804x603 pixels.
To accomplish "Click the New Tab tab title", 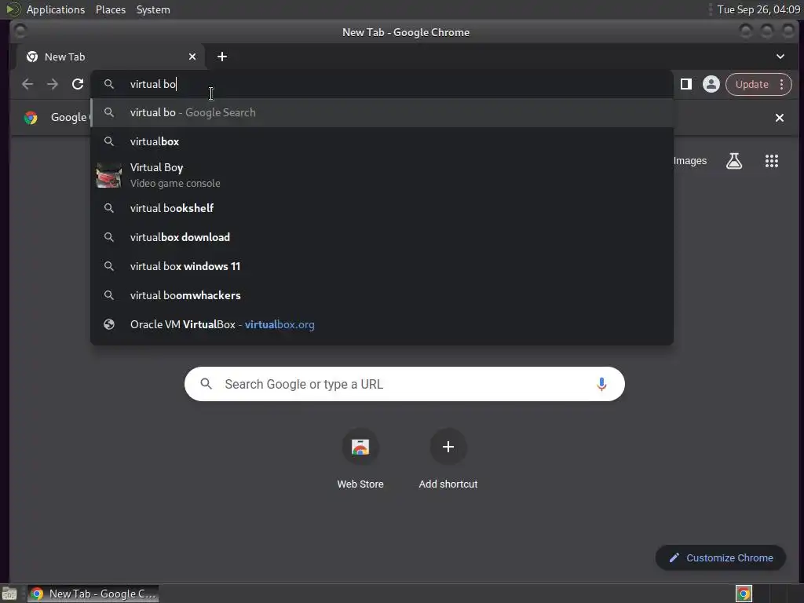I will click(x=64, y=57).
